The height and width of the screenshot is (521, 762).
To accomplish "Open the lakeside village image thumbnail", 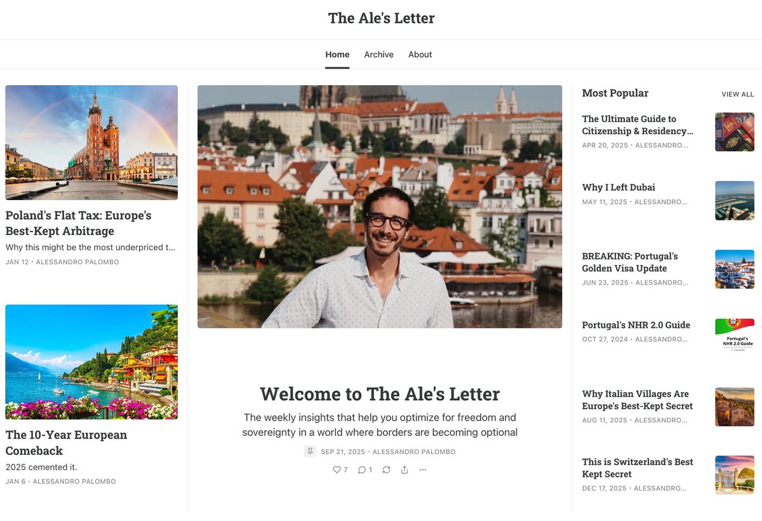I will pyautogui.click(x=91, y=362).
